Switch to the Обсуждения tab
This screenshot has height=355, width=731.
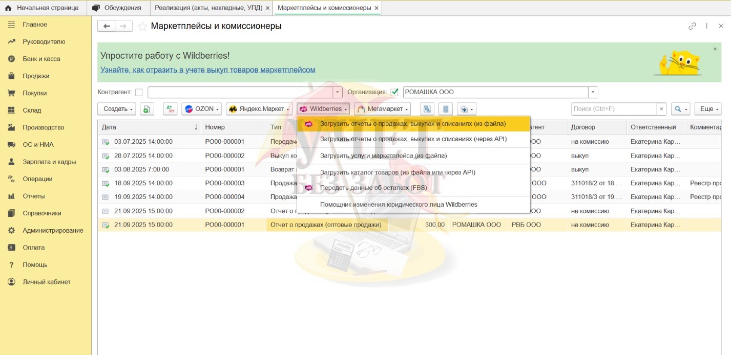(119, 8)
